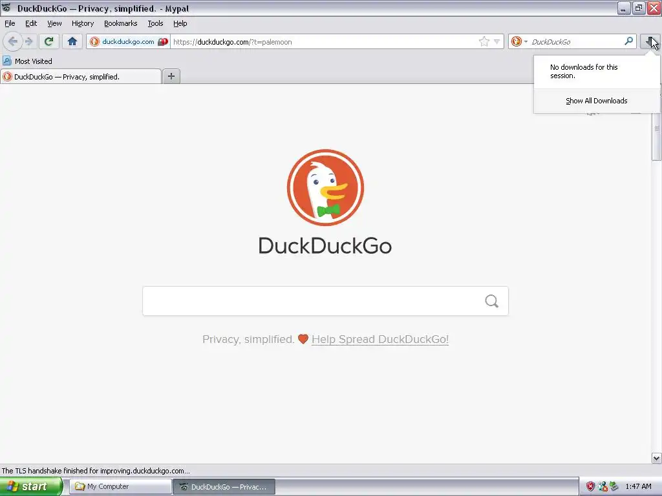
Task: Click the DuckDuckGo duck logo
Action: pyautogui.click(x=326, y=187)
